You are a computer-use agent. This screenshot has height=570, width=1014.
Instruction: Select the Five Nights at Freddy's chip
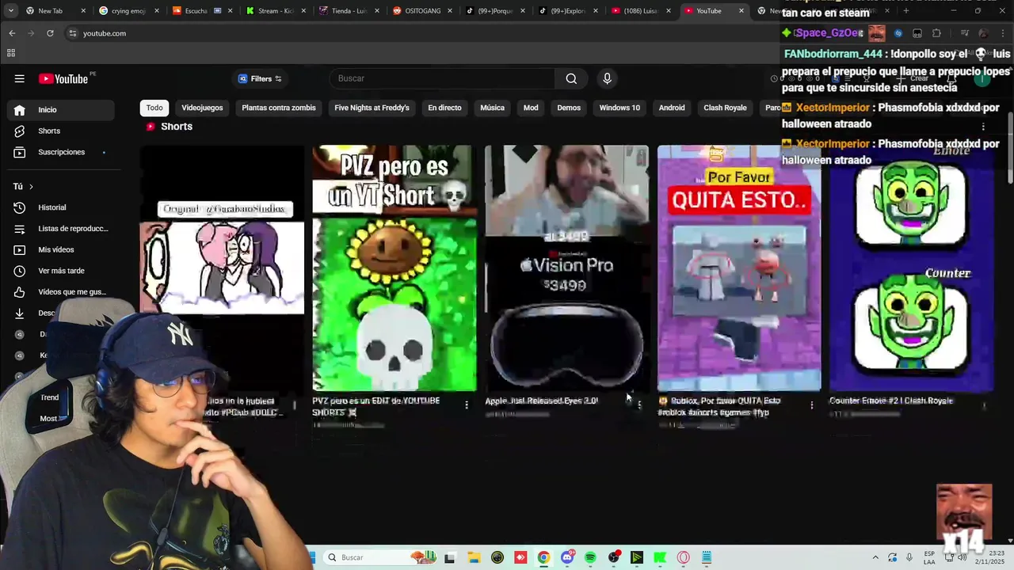(372, 108)
